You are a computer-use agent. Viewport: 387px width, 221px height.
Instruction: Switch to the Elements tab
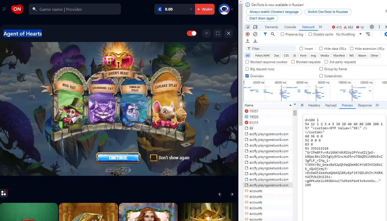[271, 27]
